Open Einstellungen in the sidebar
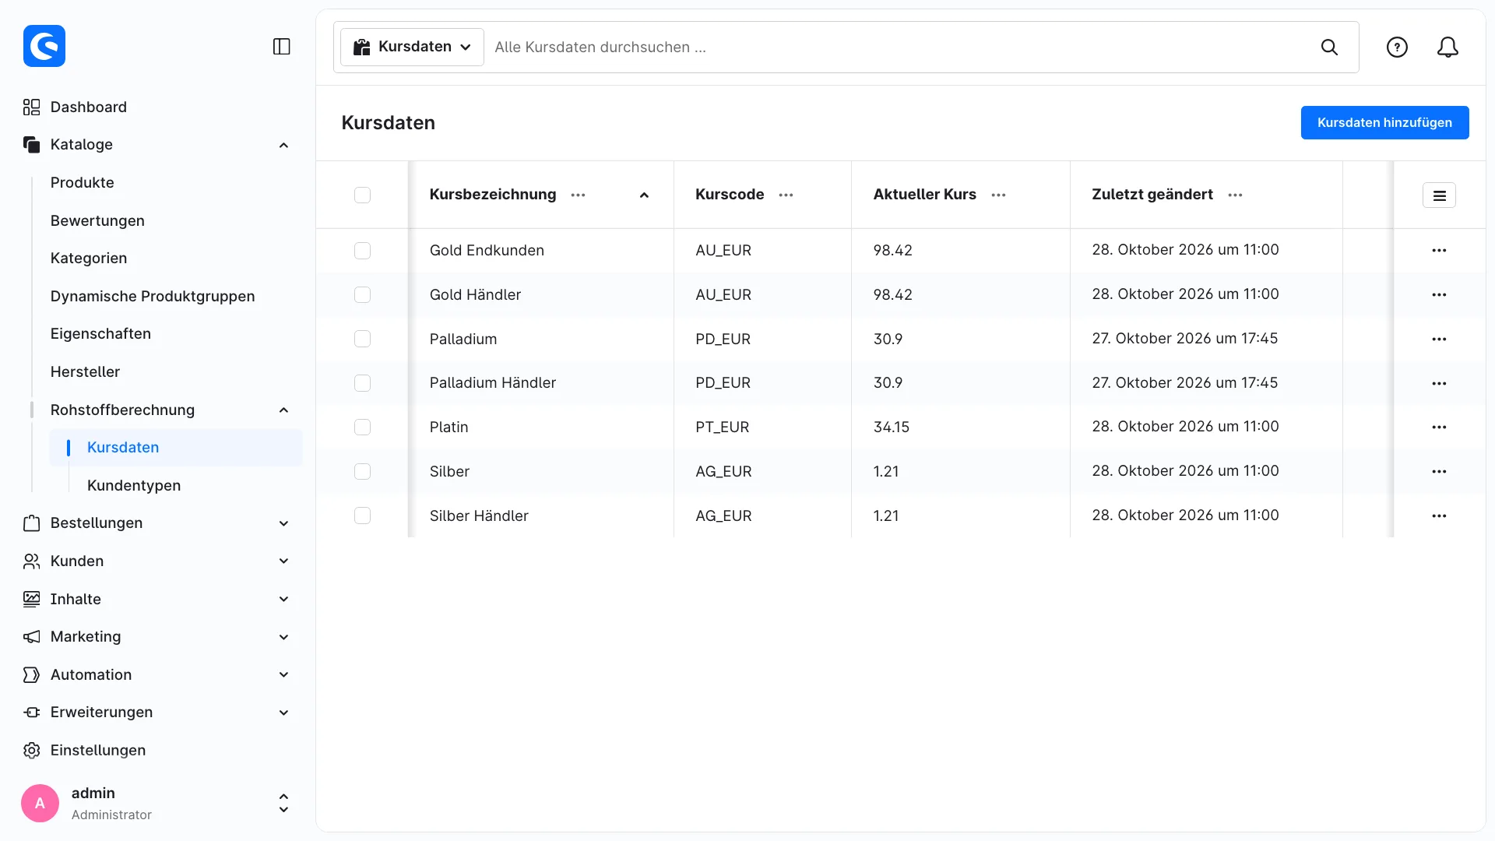This screenshot has height=841, width=1495. click(x=97, y=750)
